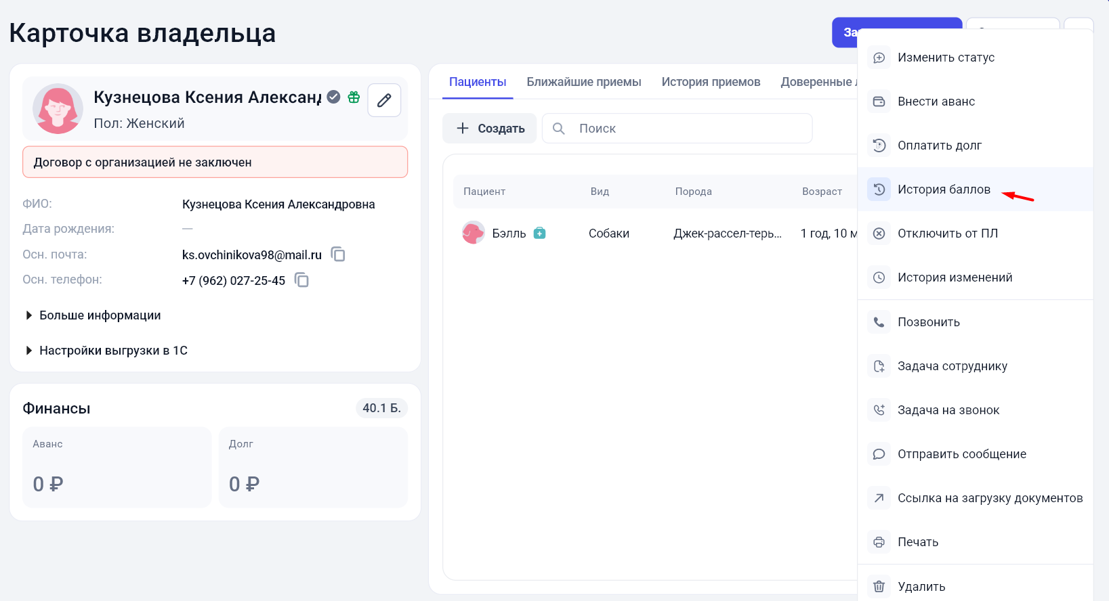Click the Отключить от ПЛ cross icon

tap(879, 233)
